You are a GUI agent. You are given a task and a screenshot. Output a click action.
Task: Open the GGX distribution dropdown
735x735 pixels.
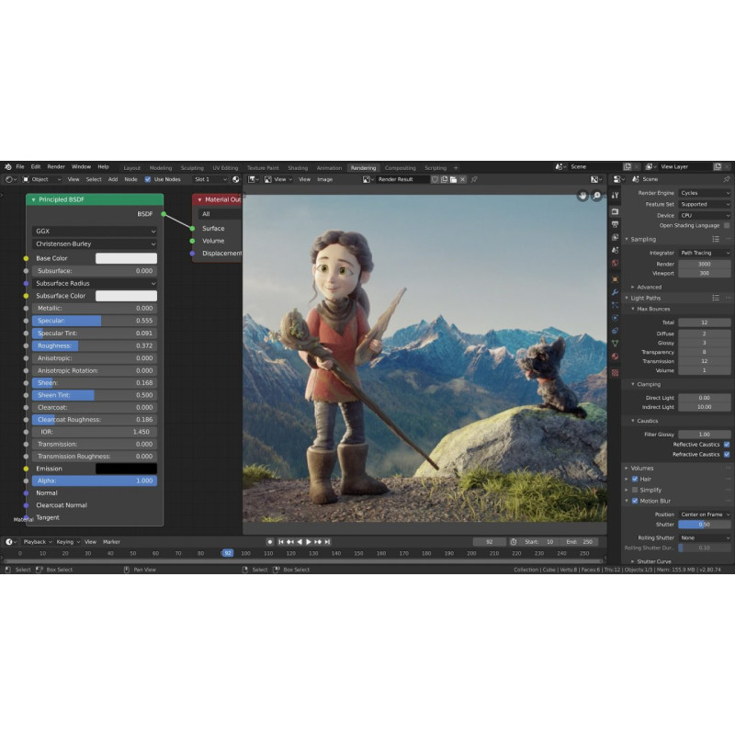[95, 232]
